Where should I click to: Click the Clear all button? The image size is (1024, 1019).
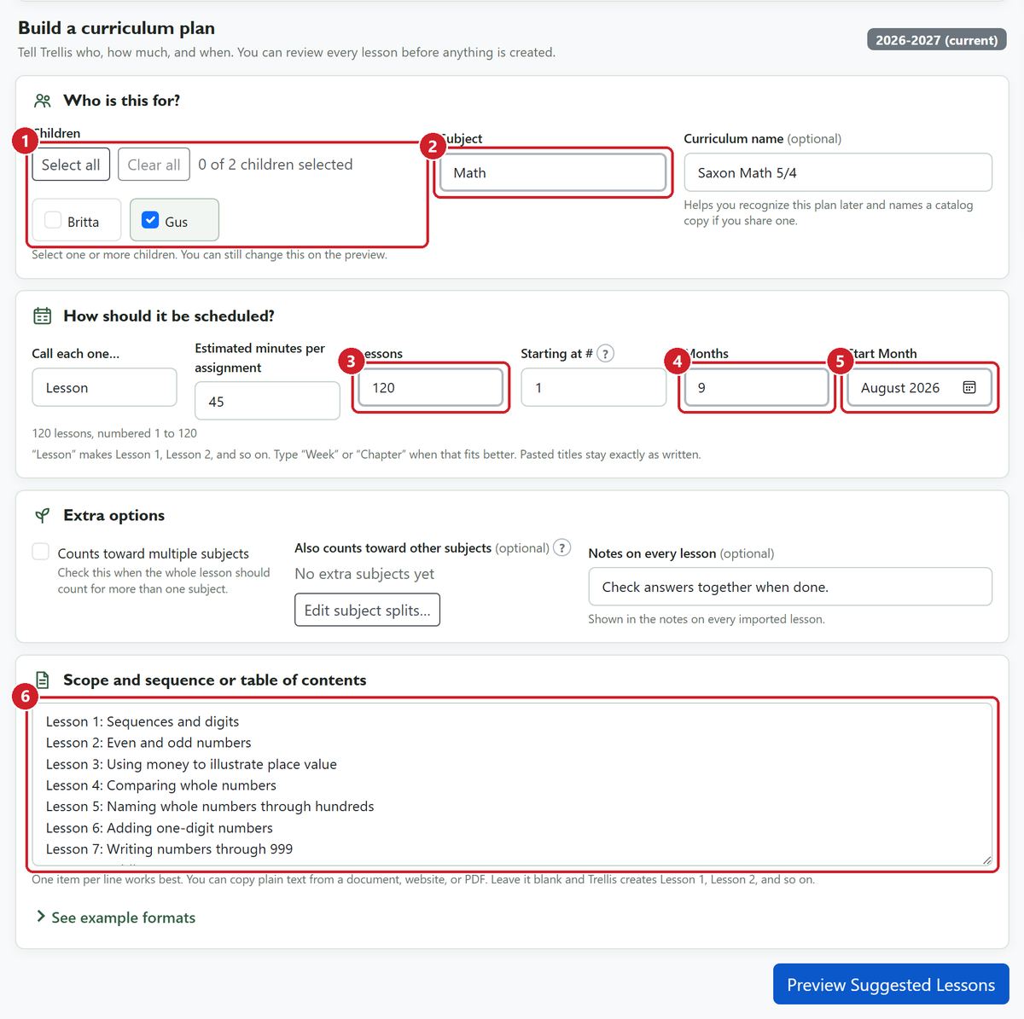point(154,165)
